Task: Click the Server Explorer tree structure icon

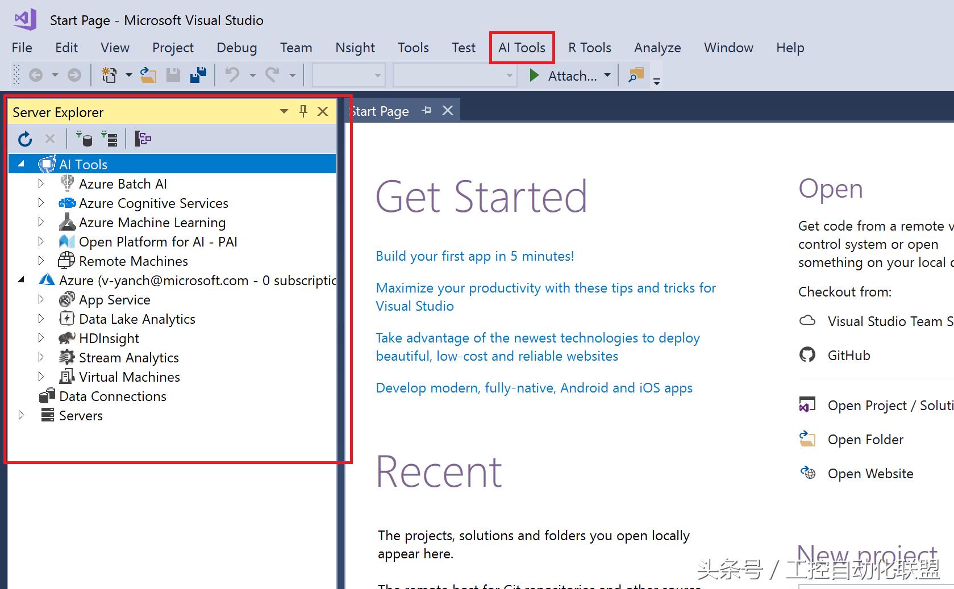Action: [143, 139]
